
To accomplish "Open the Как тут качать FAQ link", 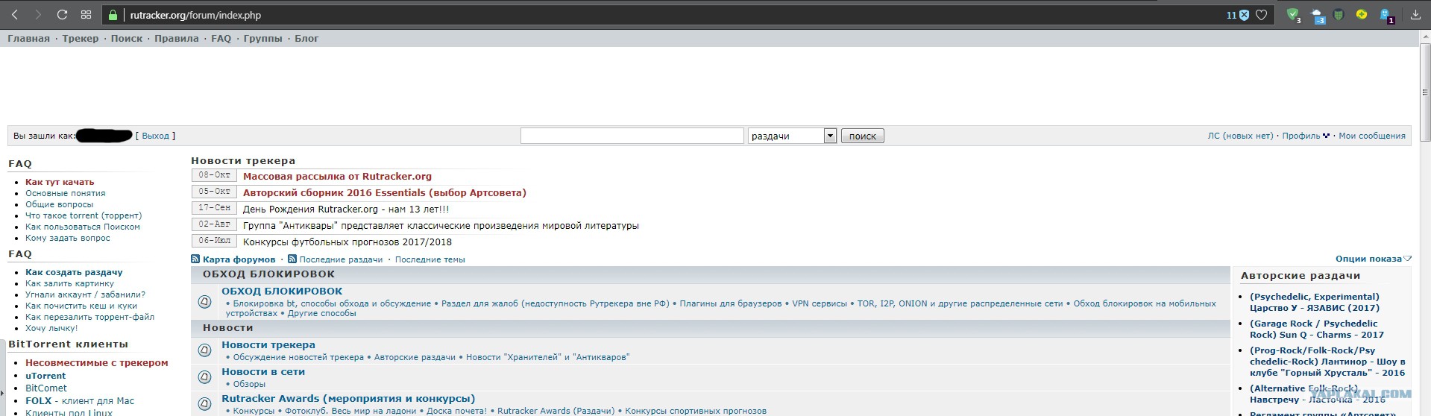I will (60, 182).
